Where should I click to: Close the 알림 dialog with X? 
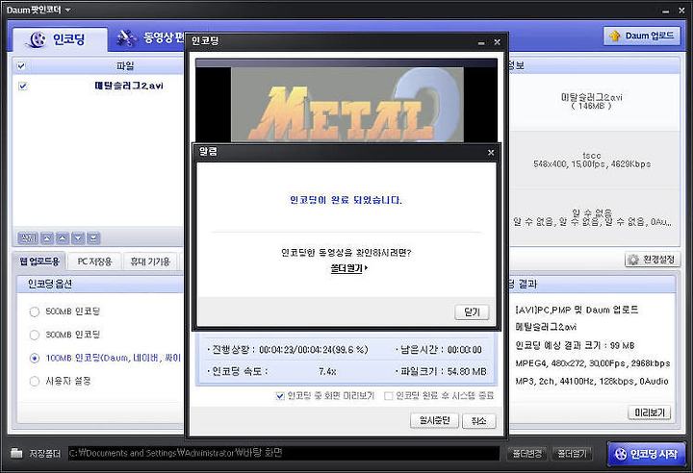491,152
